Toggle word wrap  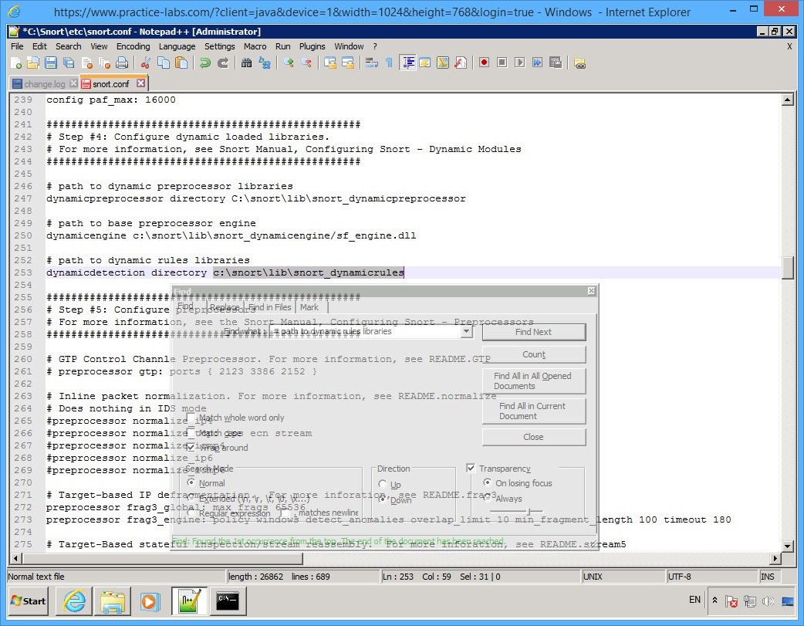[x=371, y=63]
